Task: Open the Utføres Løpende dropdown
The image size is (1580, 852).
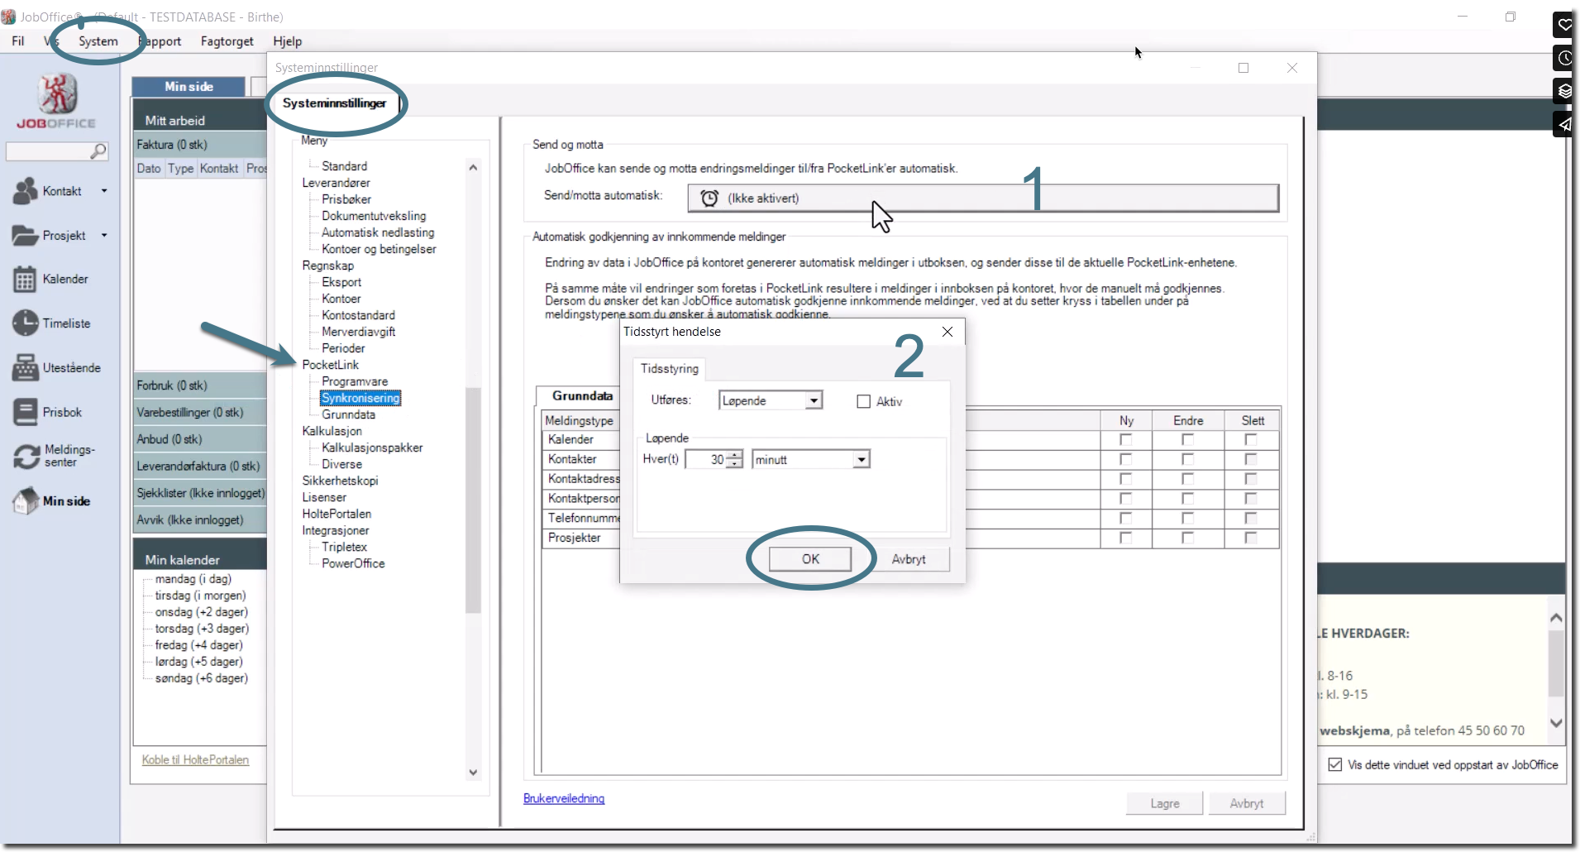Action: tap(814, 401)
